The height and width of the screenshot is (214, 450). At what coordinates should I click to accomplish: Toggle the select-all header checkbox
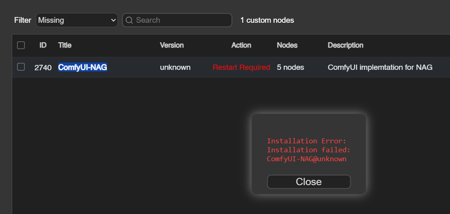coord(21,45)
